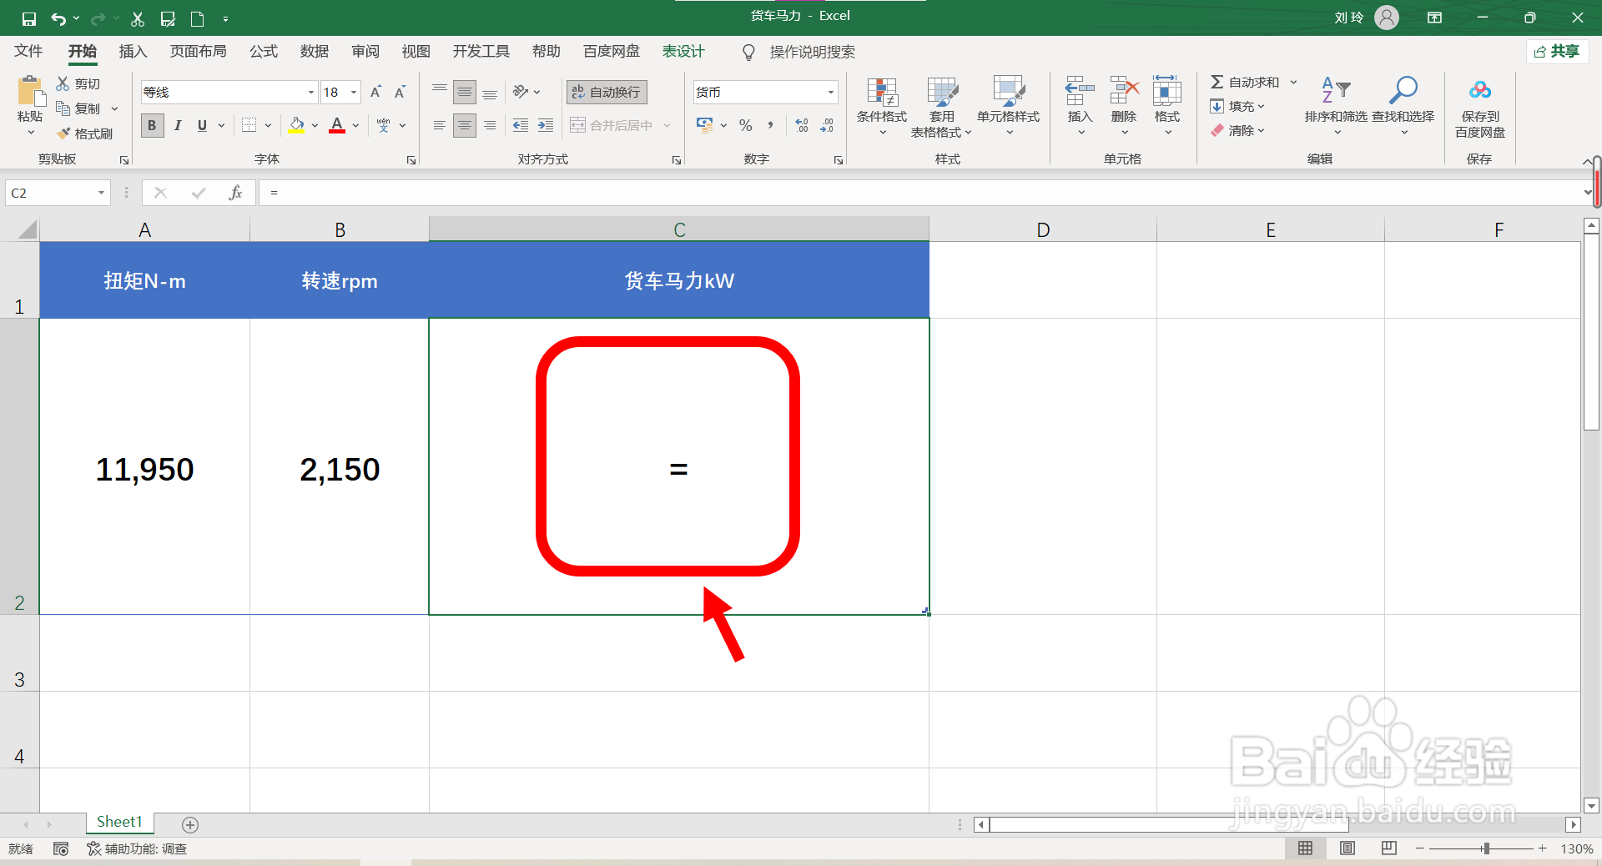Click the Find and Select (查找和选择) icon
Image resolution: width=1602 pixels, height=866 pixels.
coord(1403,90)
